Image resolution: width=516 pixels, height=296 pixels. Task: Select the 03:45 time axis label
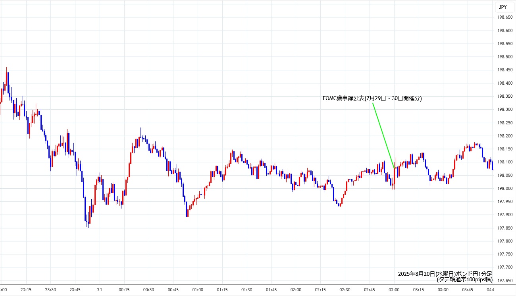click(468, 290)
